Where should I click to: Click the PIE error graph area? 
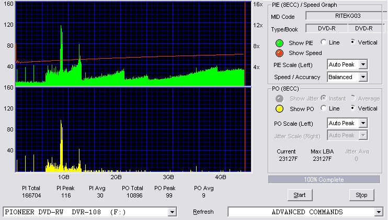click(x=133, y=44)
